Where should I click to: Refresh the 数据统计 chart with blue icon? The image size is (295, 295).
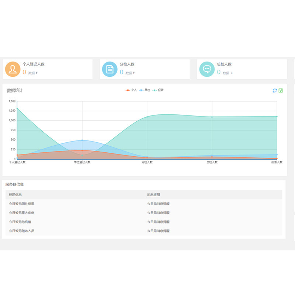275,90
